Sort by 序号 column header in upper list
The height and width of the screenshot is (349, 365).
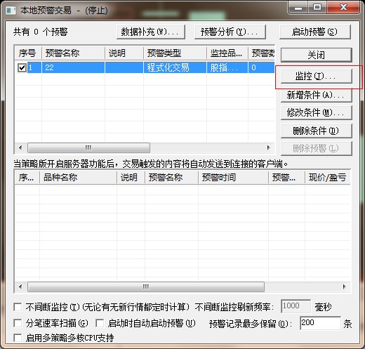(x=28, y=53)
